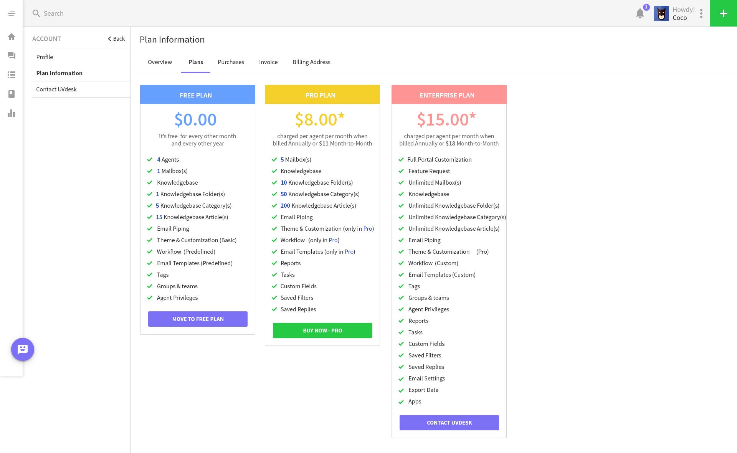
Task: Open the list view icon in sidebar
Action: click(12, 75)
